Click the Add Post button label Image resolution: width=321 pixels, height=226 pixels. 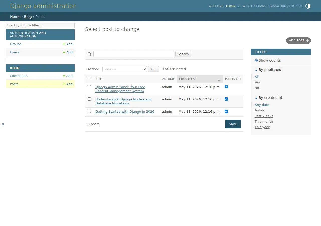coord(297,40)
